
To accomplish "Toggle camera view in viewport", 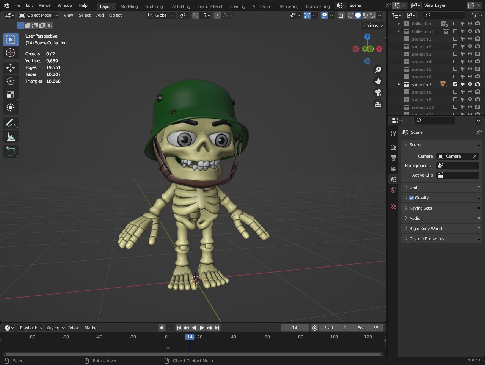I will pos(378,92).
